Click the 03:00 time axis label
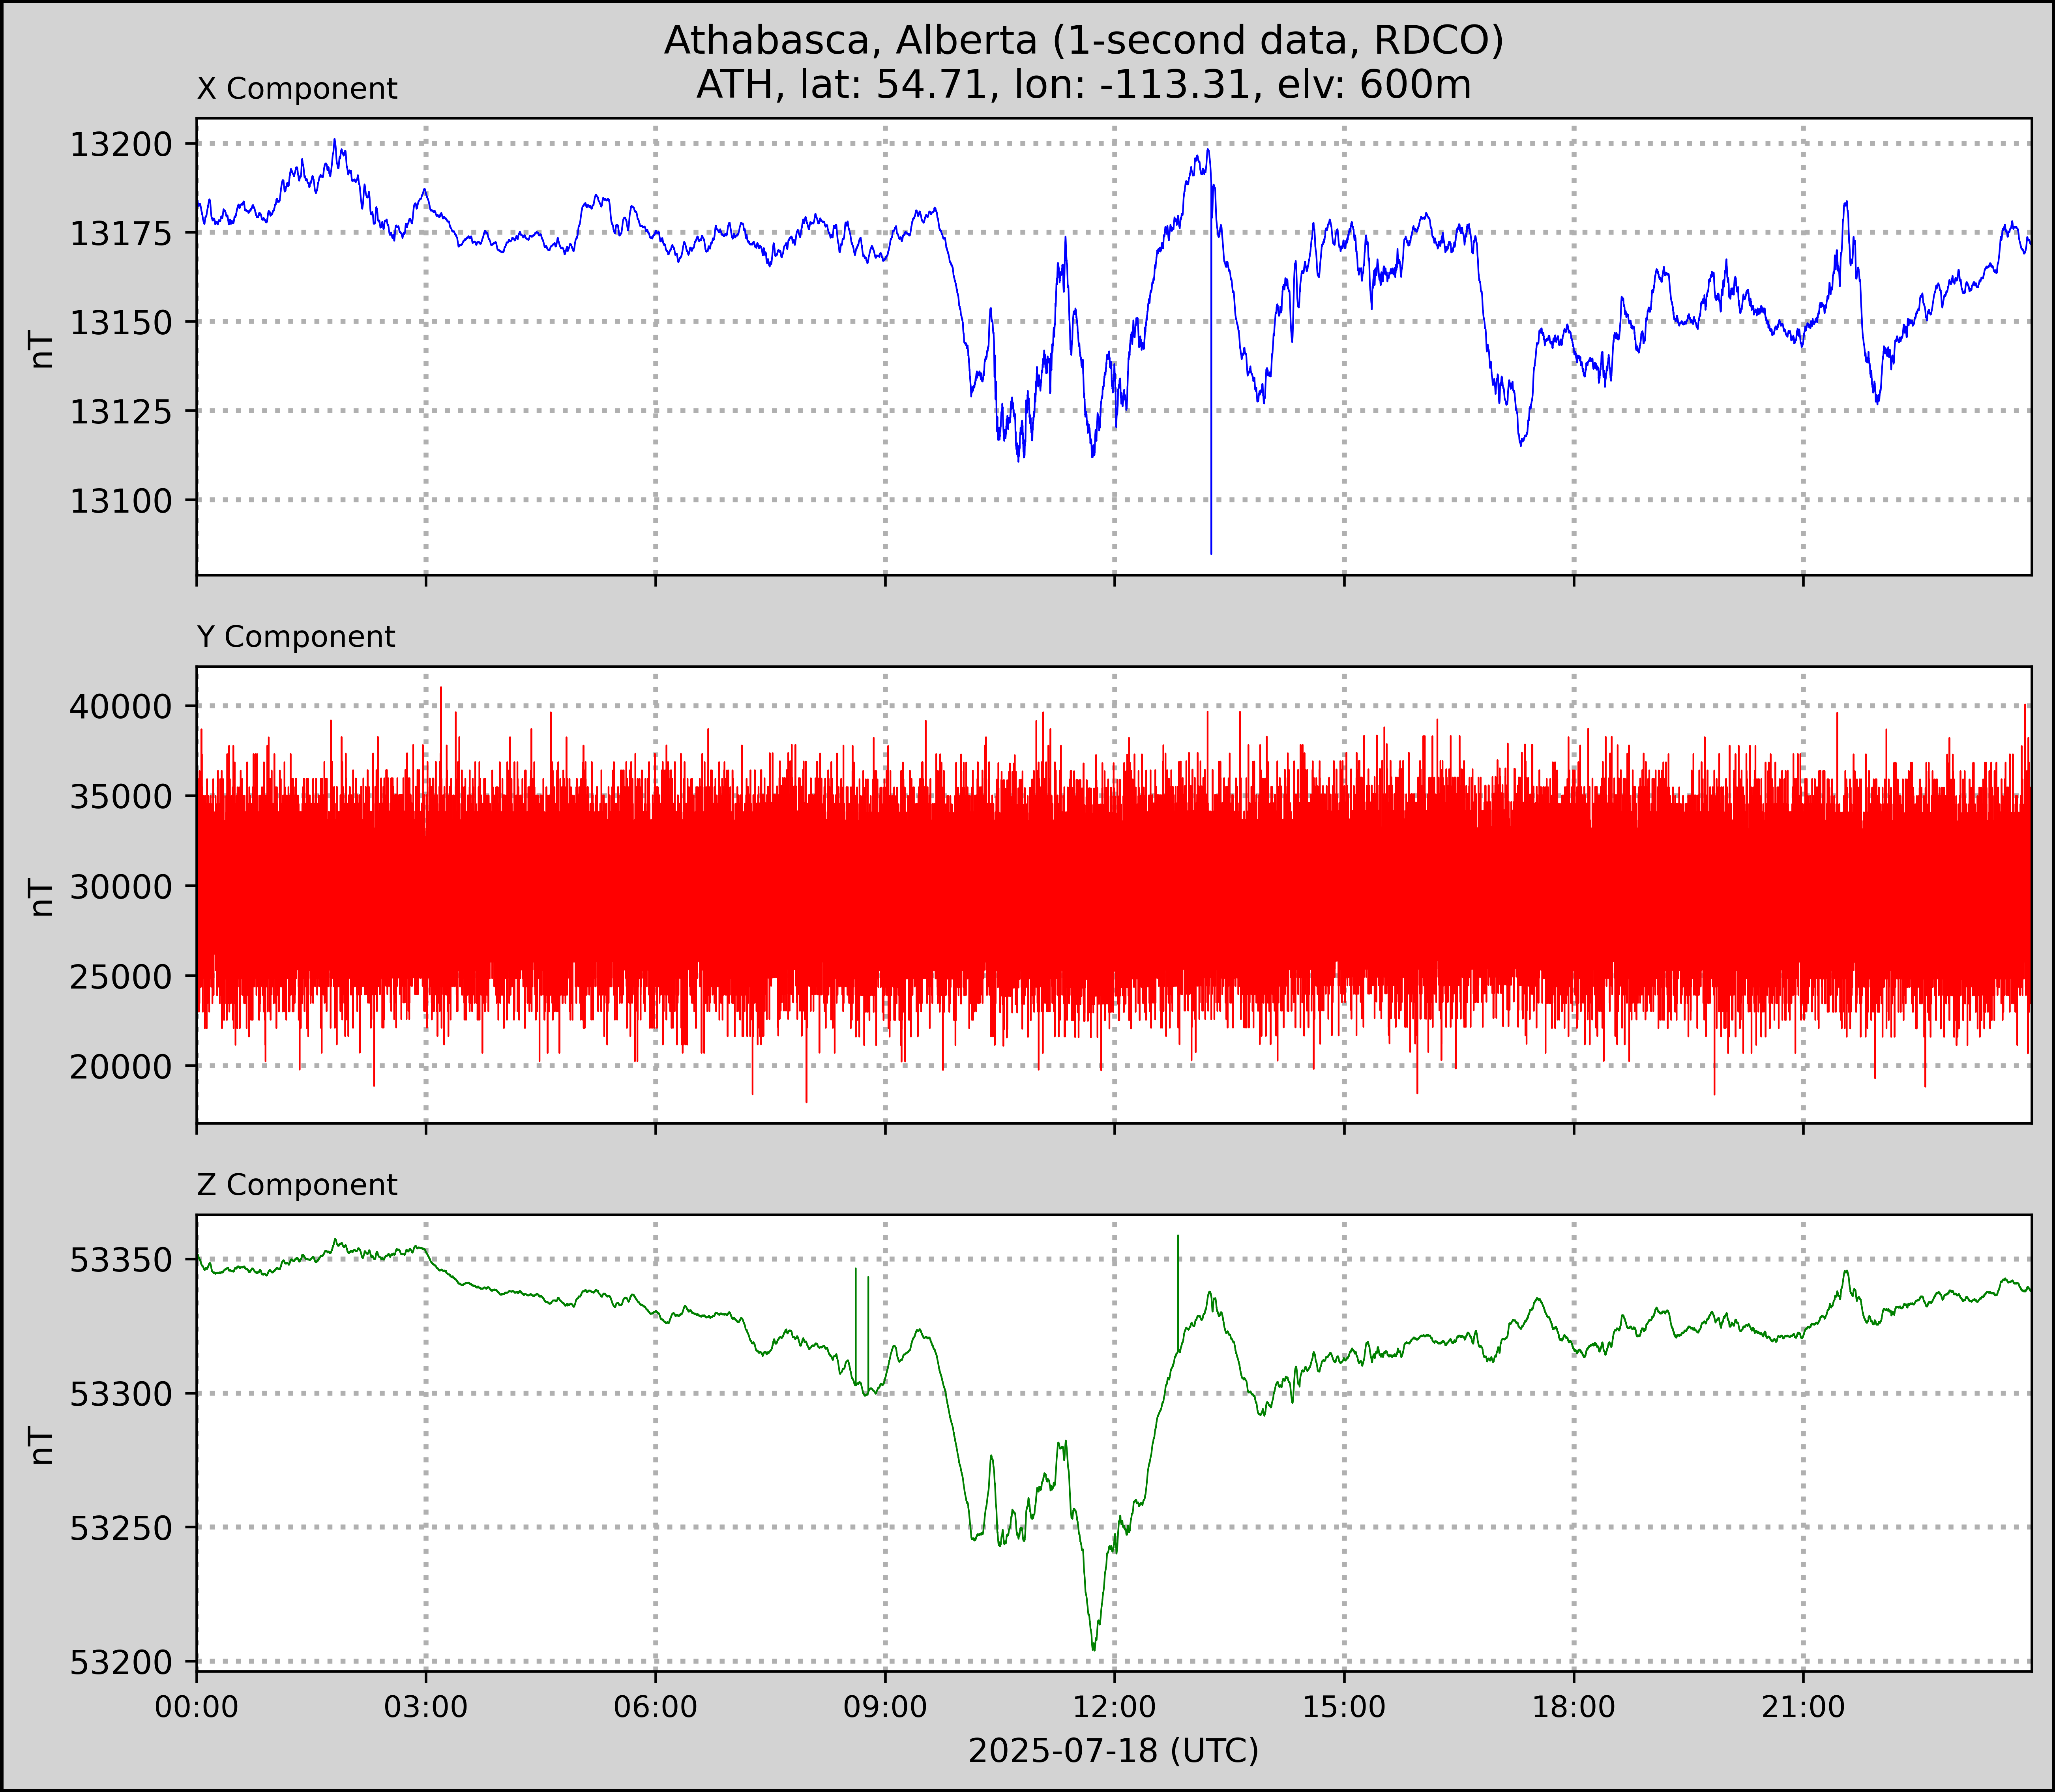Image resolution: width=2055 pixels, height=1792 pixels. 426,1706
